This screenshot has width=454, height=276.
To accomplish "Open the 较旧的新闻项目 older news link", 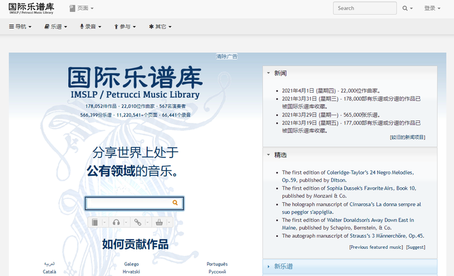I will pos(407,137).
